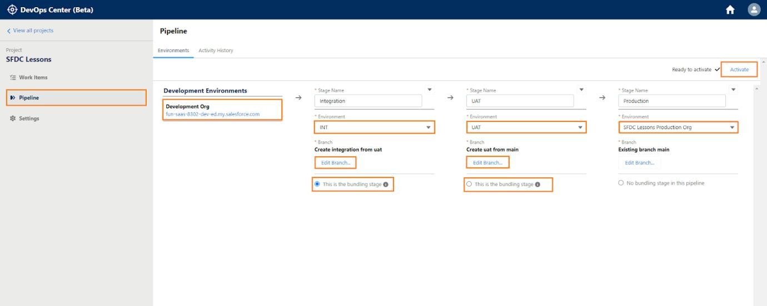Click the Work Items list icon
767x306 pixels.
13,78
